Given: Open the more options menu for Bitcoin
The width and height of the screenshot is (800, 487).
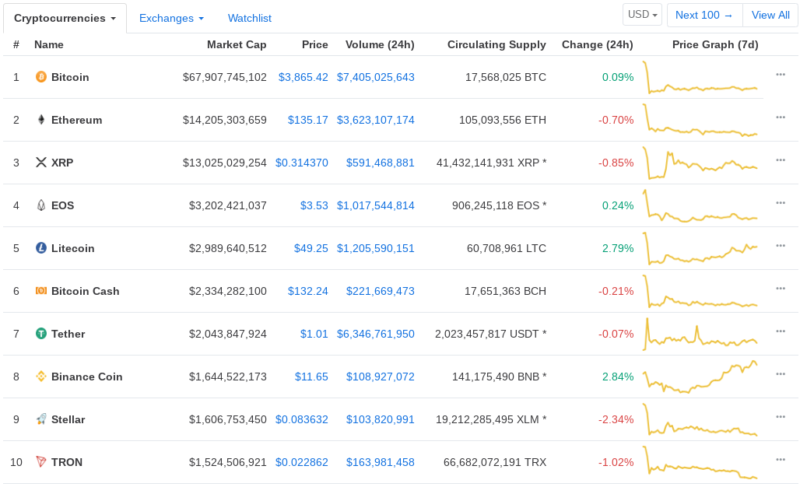Looking at the screenshot, I should pyautogui.click(x=781, y=75).
